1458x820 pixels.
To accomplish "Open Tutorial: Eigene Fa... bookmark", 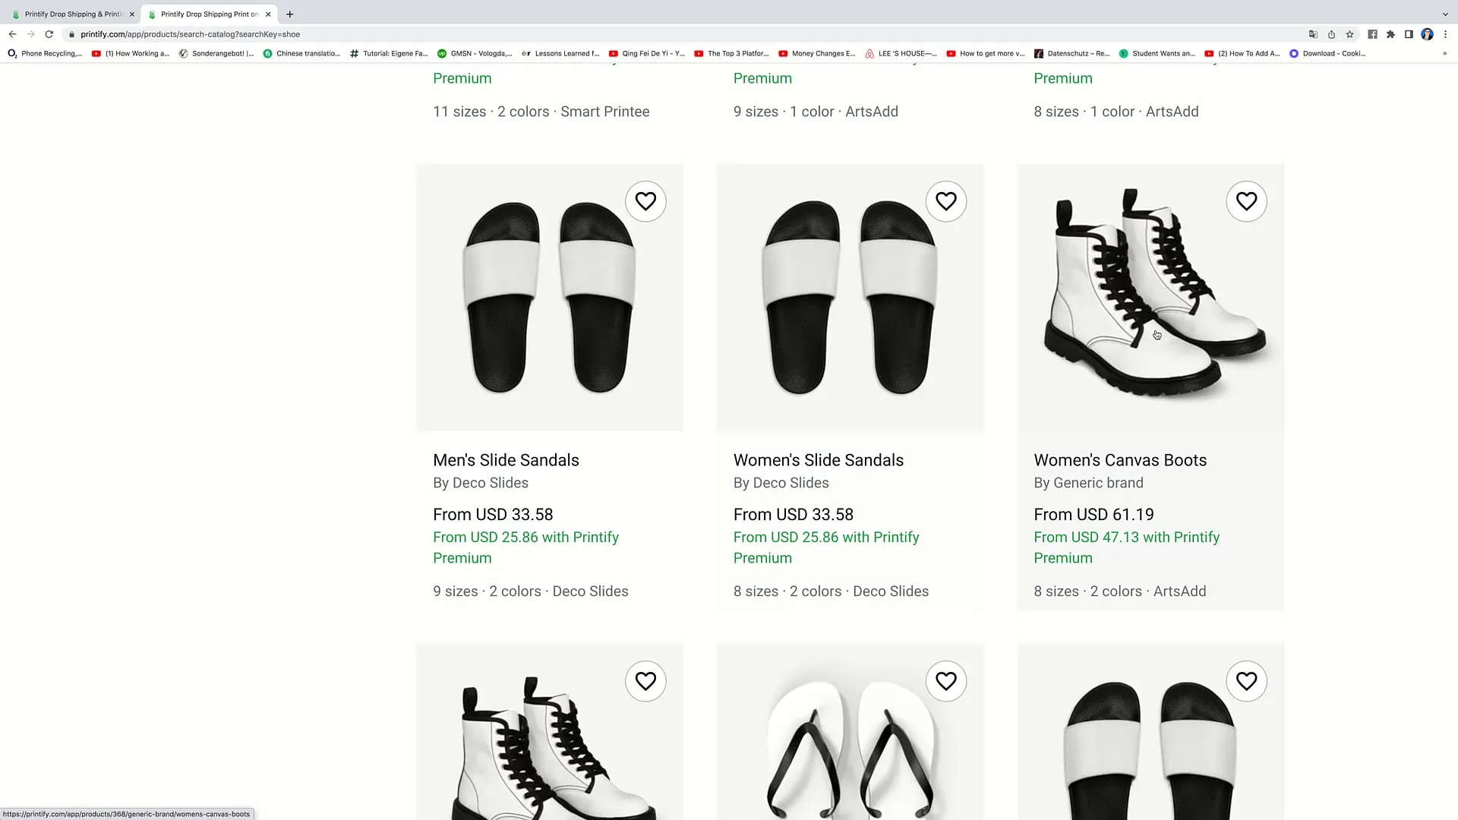I will (389, 53).
